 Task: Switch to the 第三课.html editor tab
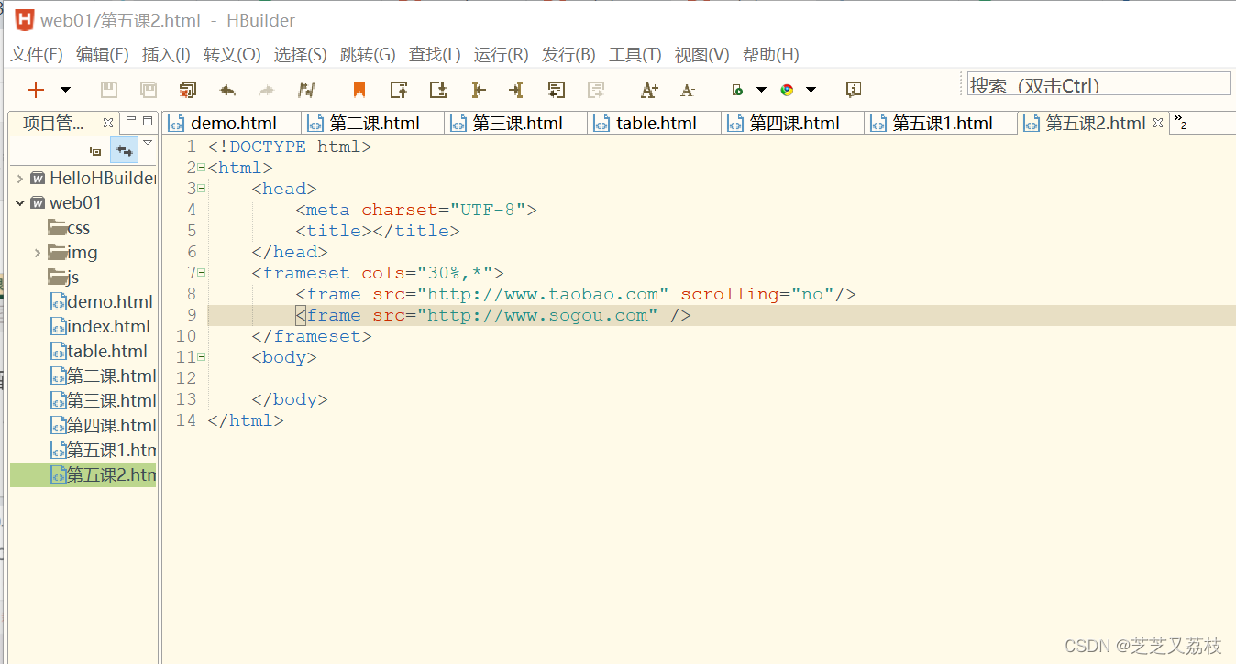[x=516, y=123]
